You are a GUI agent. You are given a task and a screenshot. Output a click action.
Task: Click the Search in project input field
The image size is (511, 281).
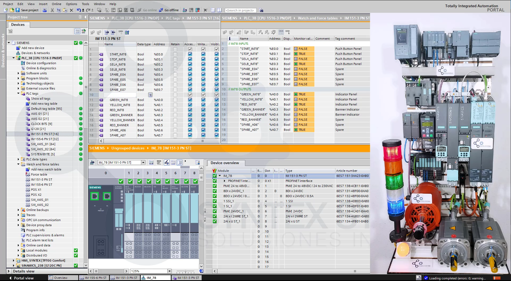[240, 10]
